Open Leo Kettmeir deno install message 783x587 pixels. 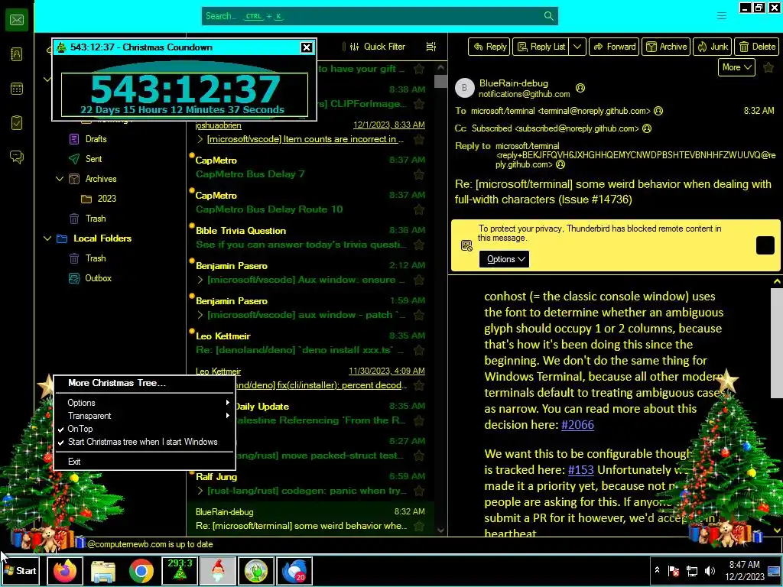[310, 343]
